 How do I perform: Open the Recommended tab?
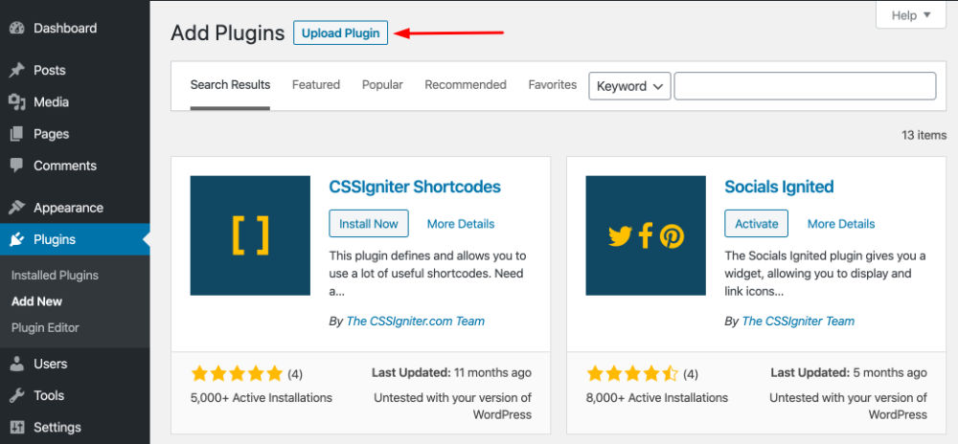coord(466,85)
